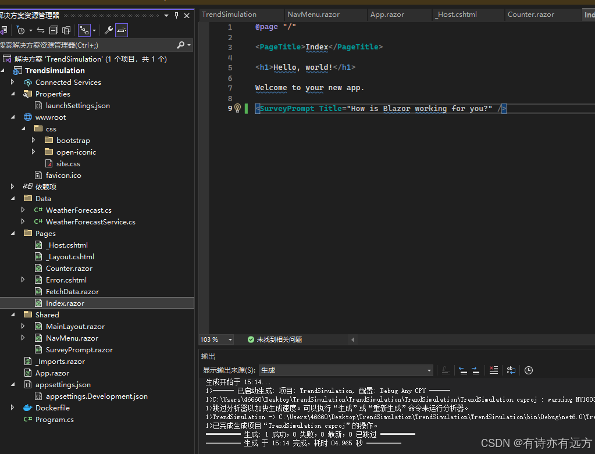Click the wwwroot globe icon
Viewport: 595px width, 454px height.
(x=28, y=117)
